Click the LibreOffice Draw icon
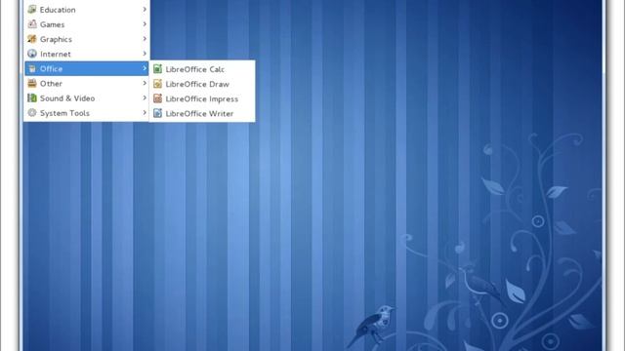Viewport: 625px width, 351px height. tap(158, 84)
